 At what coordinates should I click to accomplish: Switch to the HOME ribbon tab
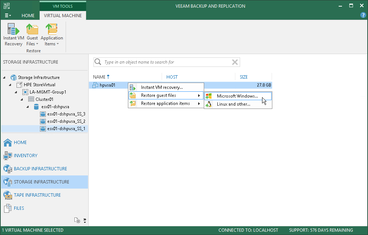(x=28, y=15)
